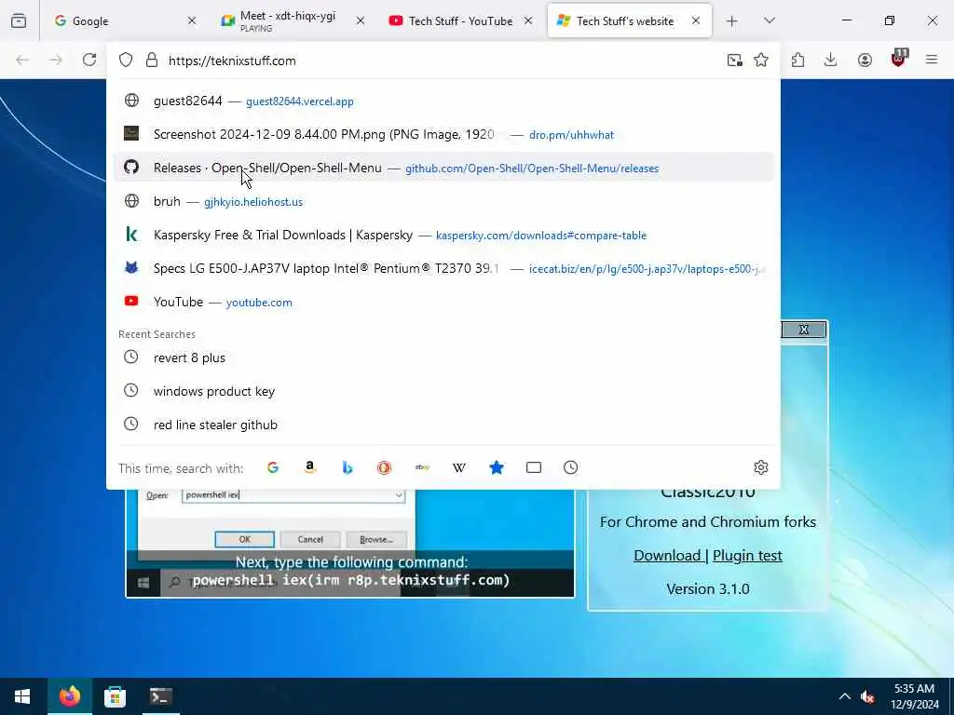Screen dimensions: 954x715
Task: Select the bruh heliohost suggestion
Action: tap(443, 201)
